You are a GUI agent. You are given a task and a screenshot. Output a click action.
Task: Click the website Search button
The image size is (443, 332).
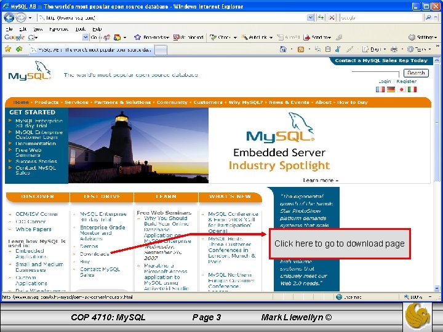[x=416, y=73]
